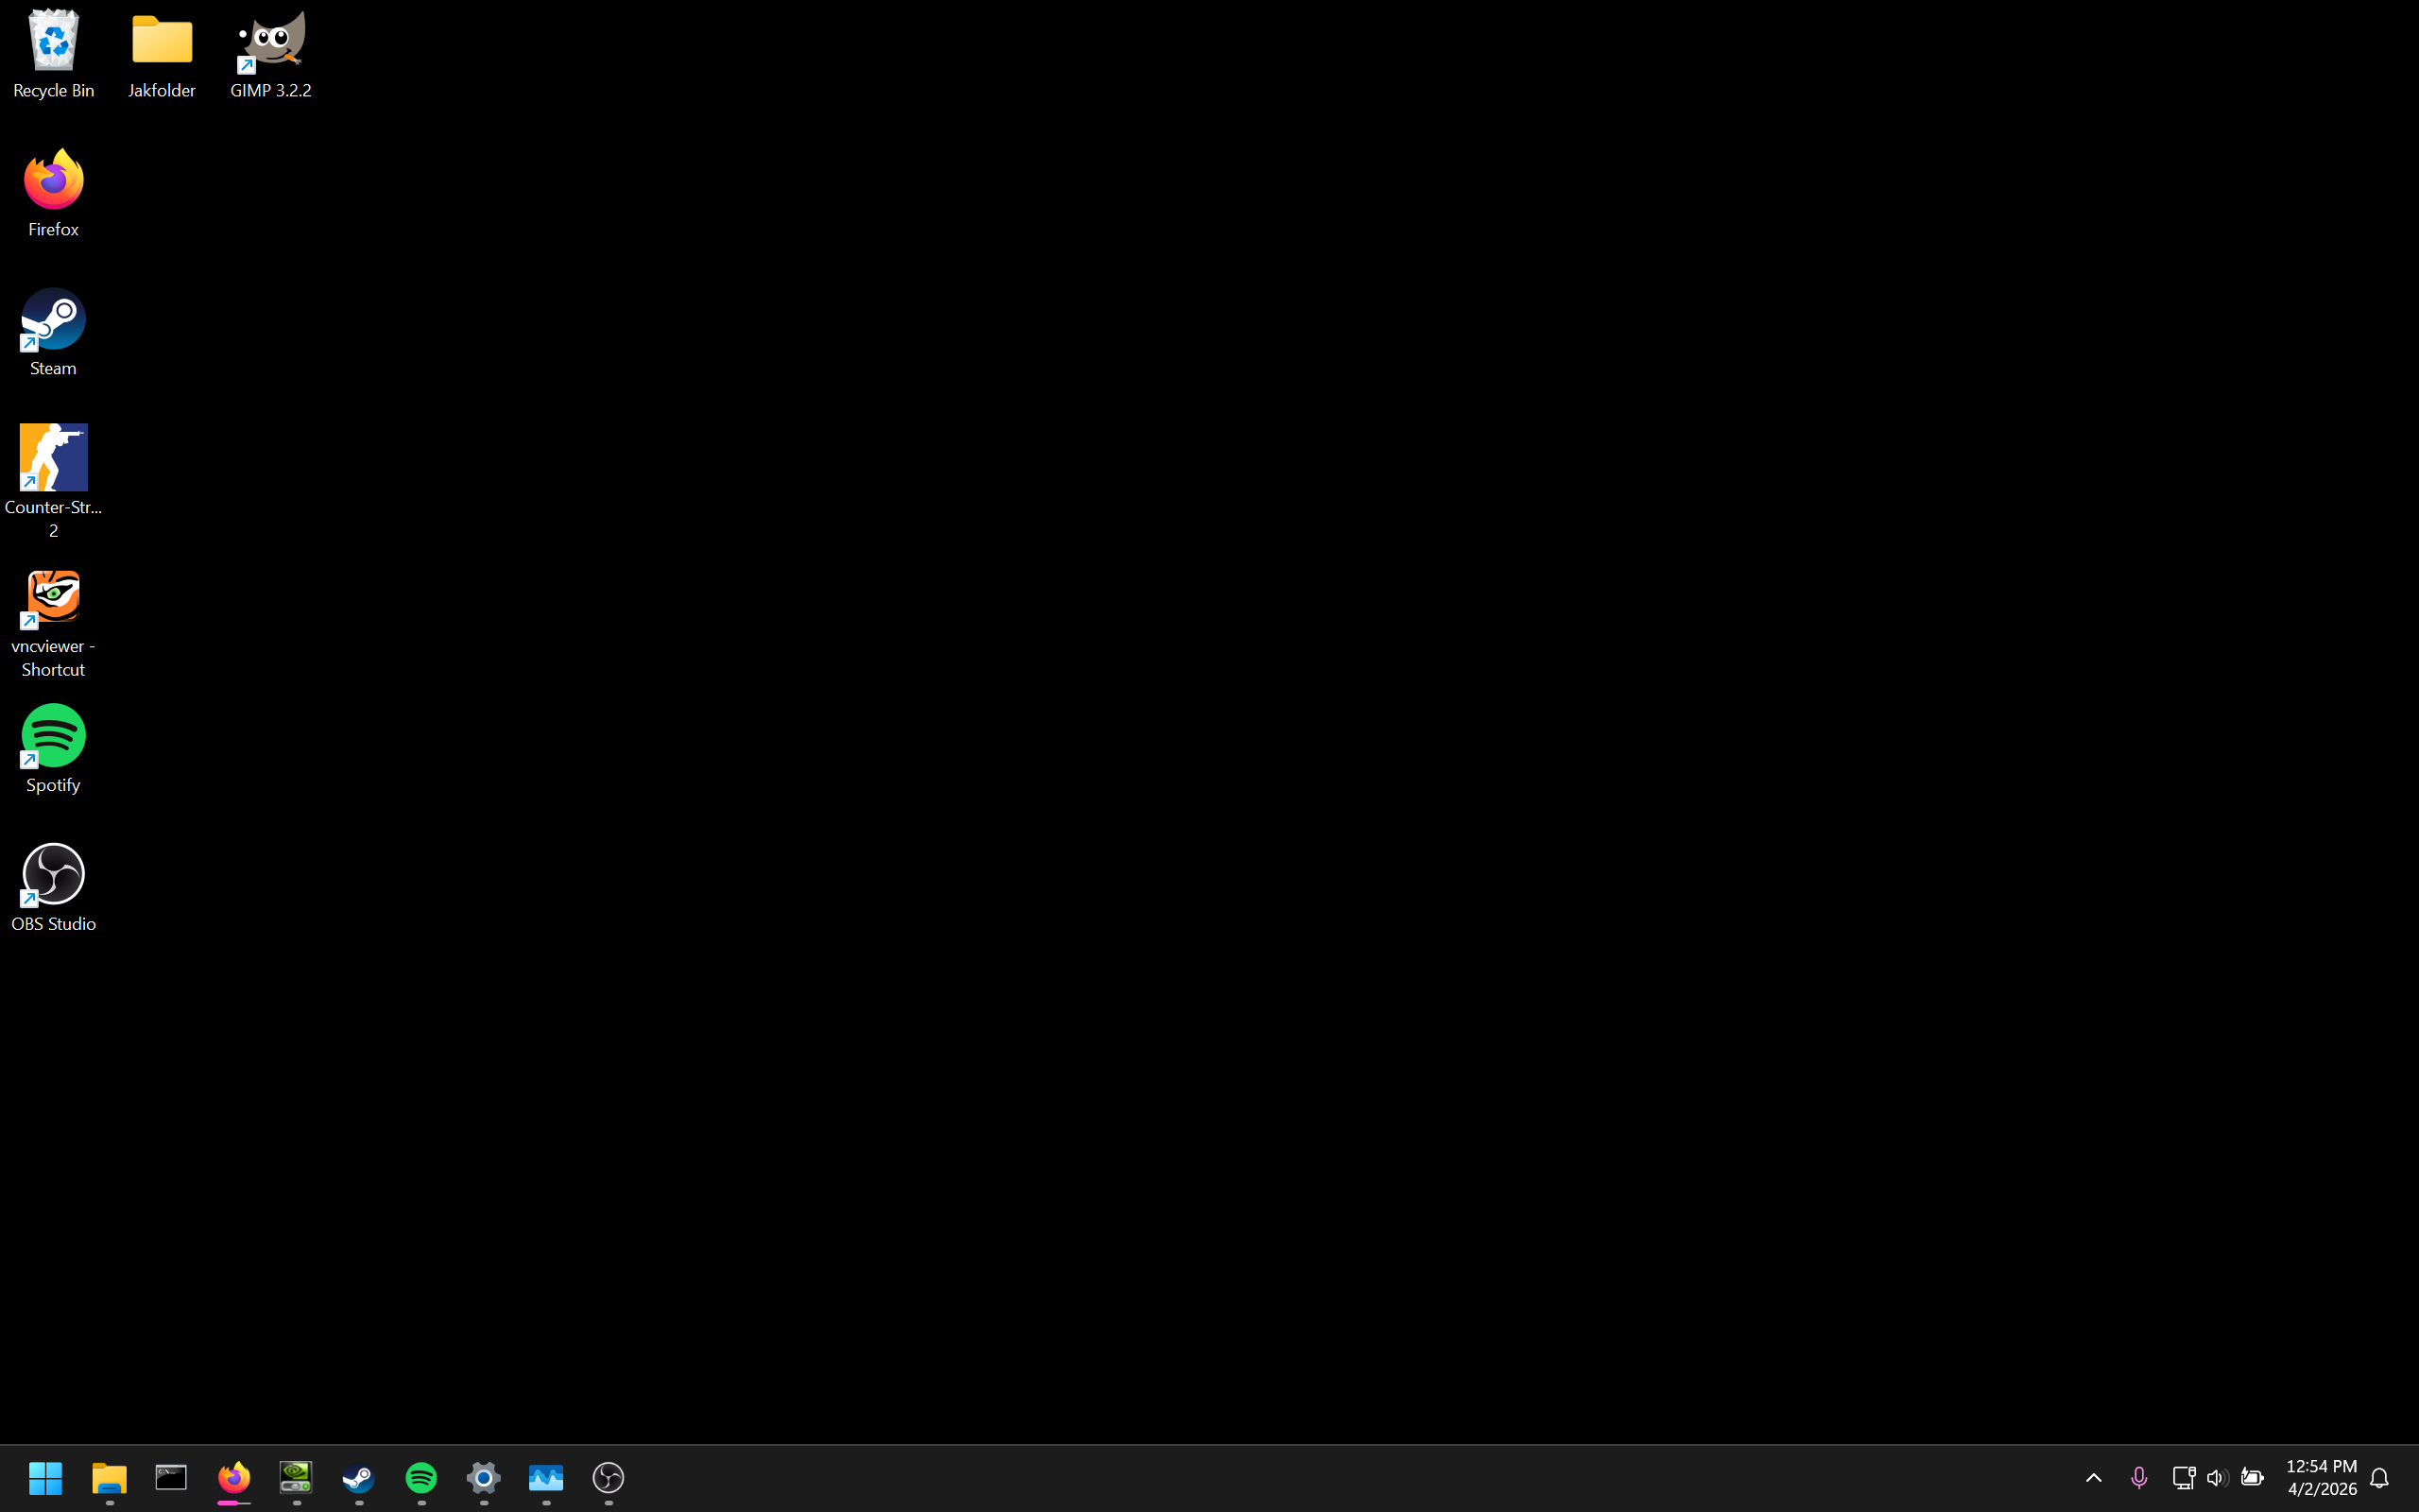This screenshot has height=1512, width=2419.
Task: Open the command prompt taskbar icon
Action: pyautogui.click(x=171, y=1477)
